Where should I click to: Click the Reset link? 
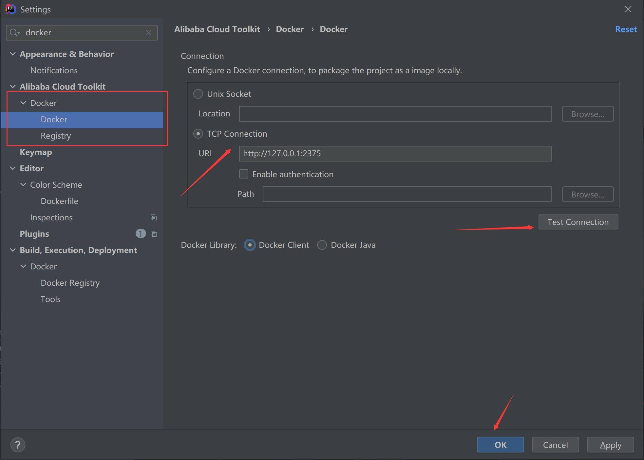(x=626, y=29)
